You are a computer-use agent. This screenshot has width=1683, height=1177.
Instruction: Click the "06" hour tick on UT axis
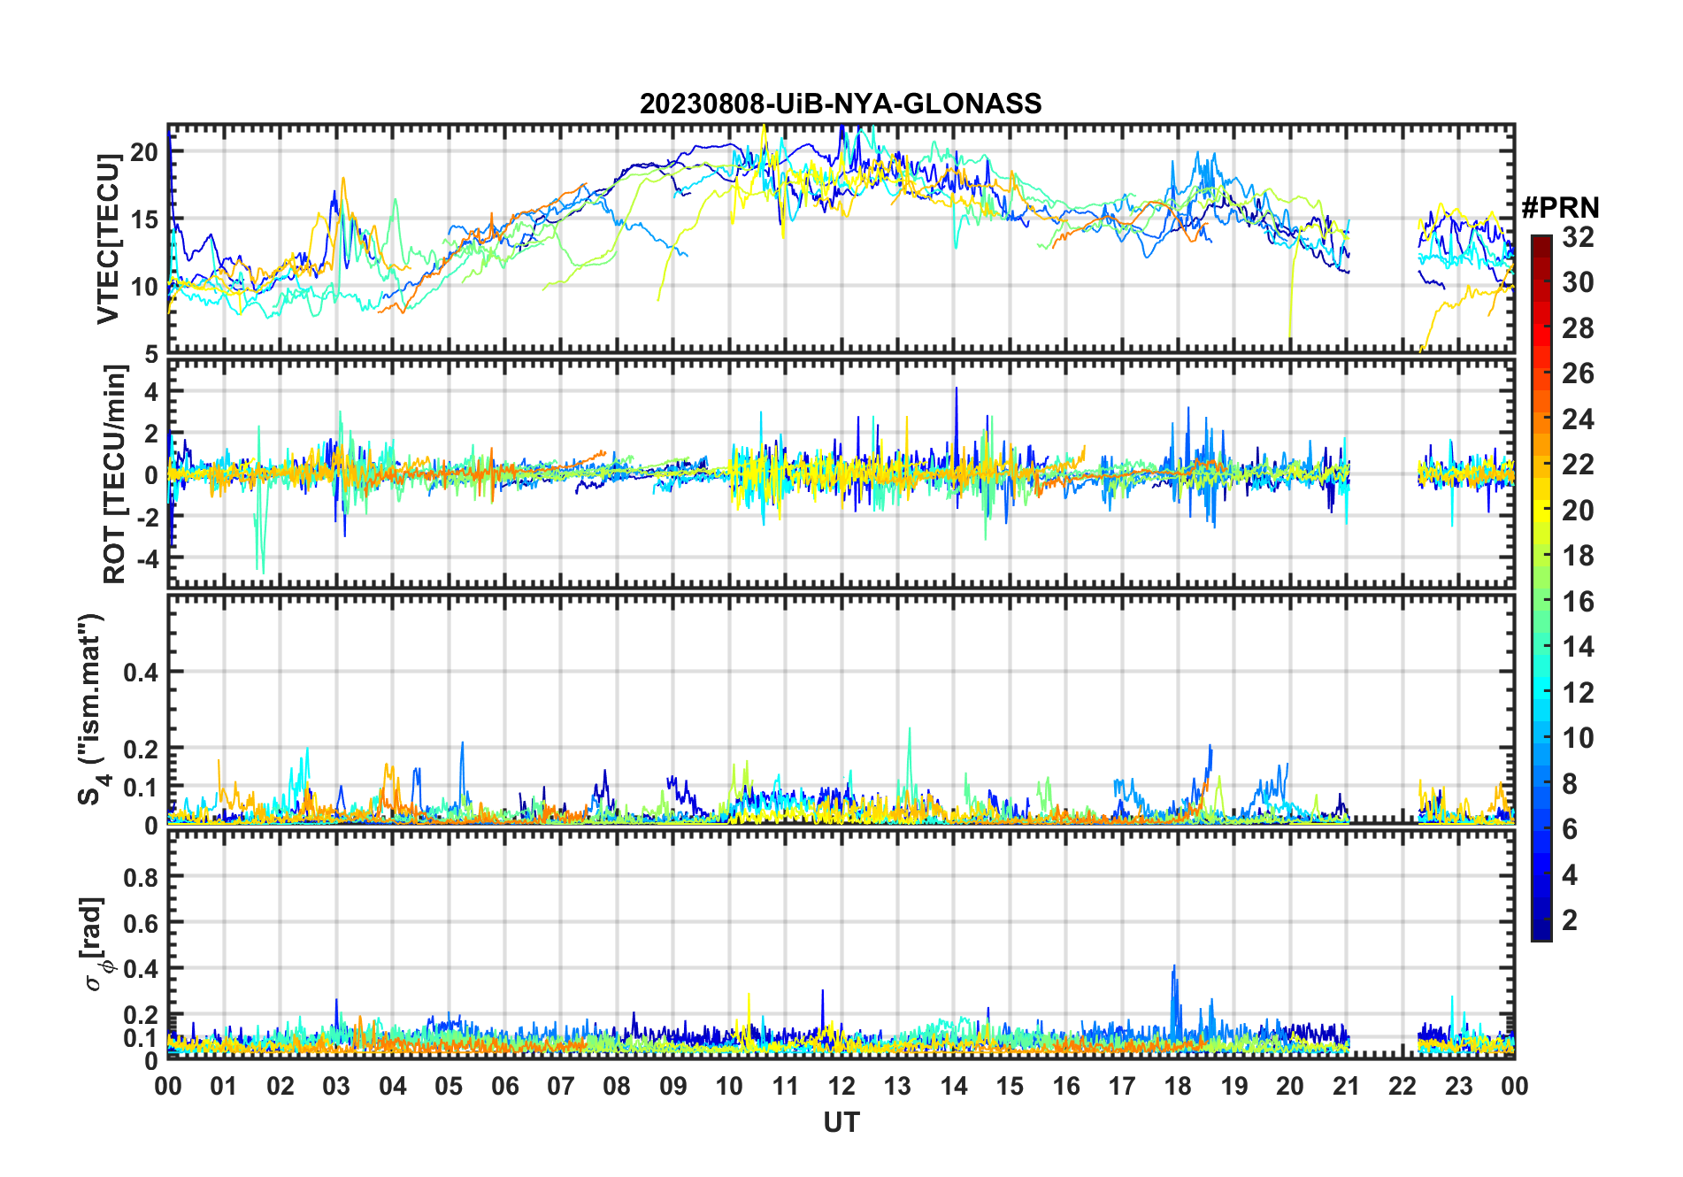(x=505, y=1086)
